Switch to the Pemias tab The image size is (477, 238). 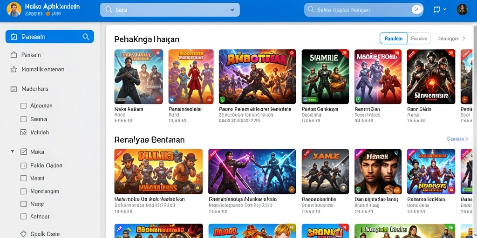419,39
